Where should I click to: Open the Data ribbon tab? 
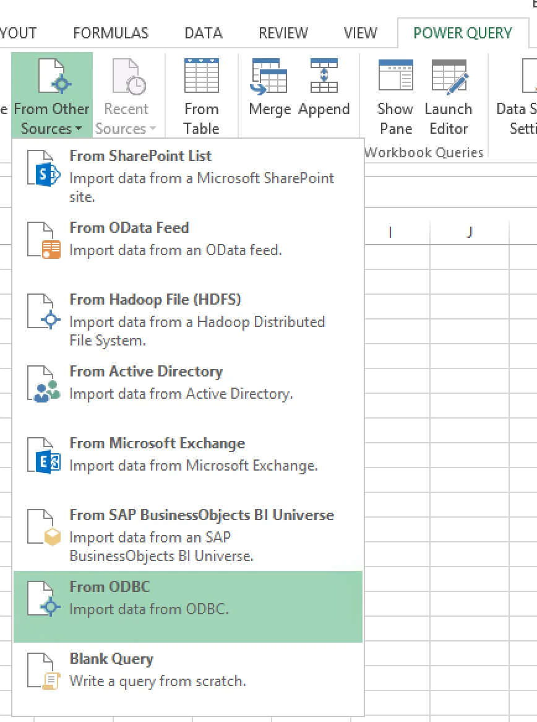(x=203, y=33)
